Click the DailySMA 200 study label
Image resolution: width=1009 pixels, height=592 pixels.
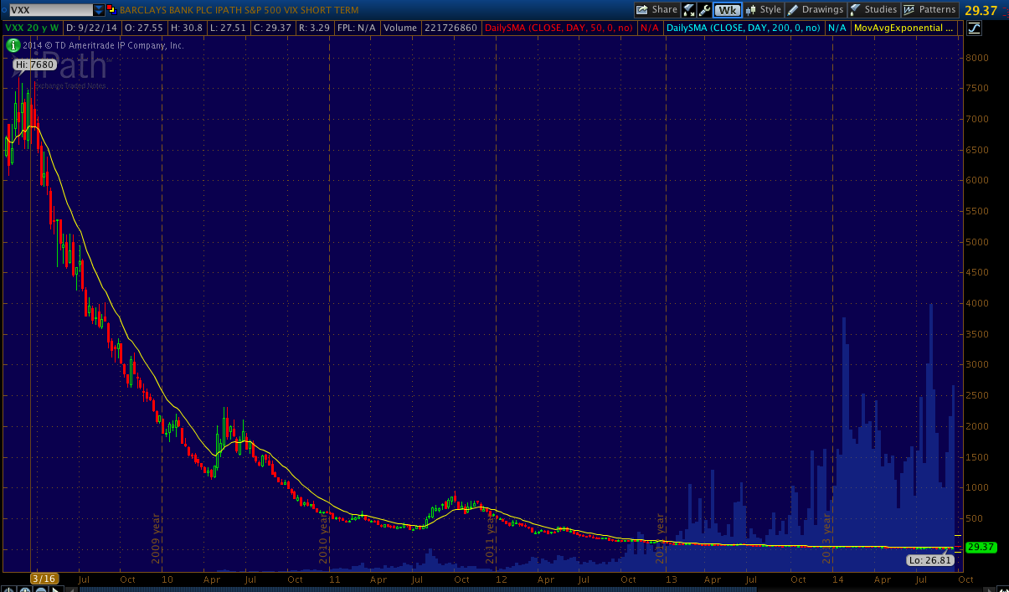(744, 28)
